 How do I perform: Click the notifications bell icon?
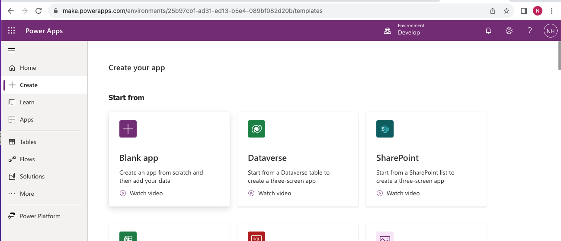click(488, 31)
